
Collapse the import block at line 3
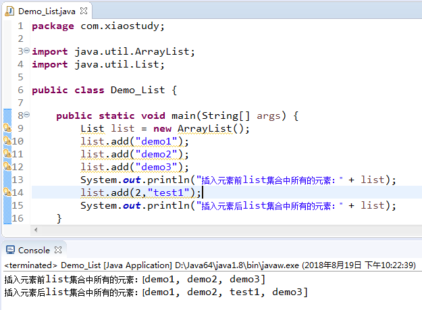26,50
